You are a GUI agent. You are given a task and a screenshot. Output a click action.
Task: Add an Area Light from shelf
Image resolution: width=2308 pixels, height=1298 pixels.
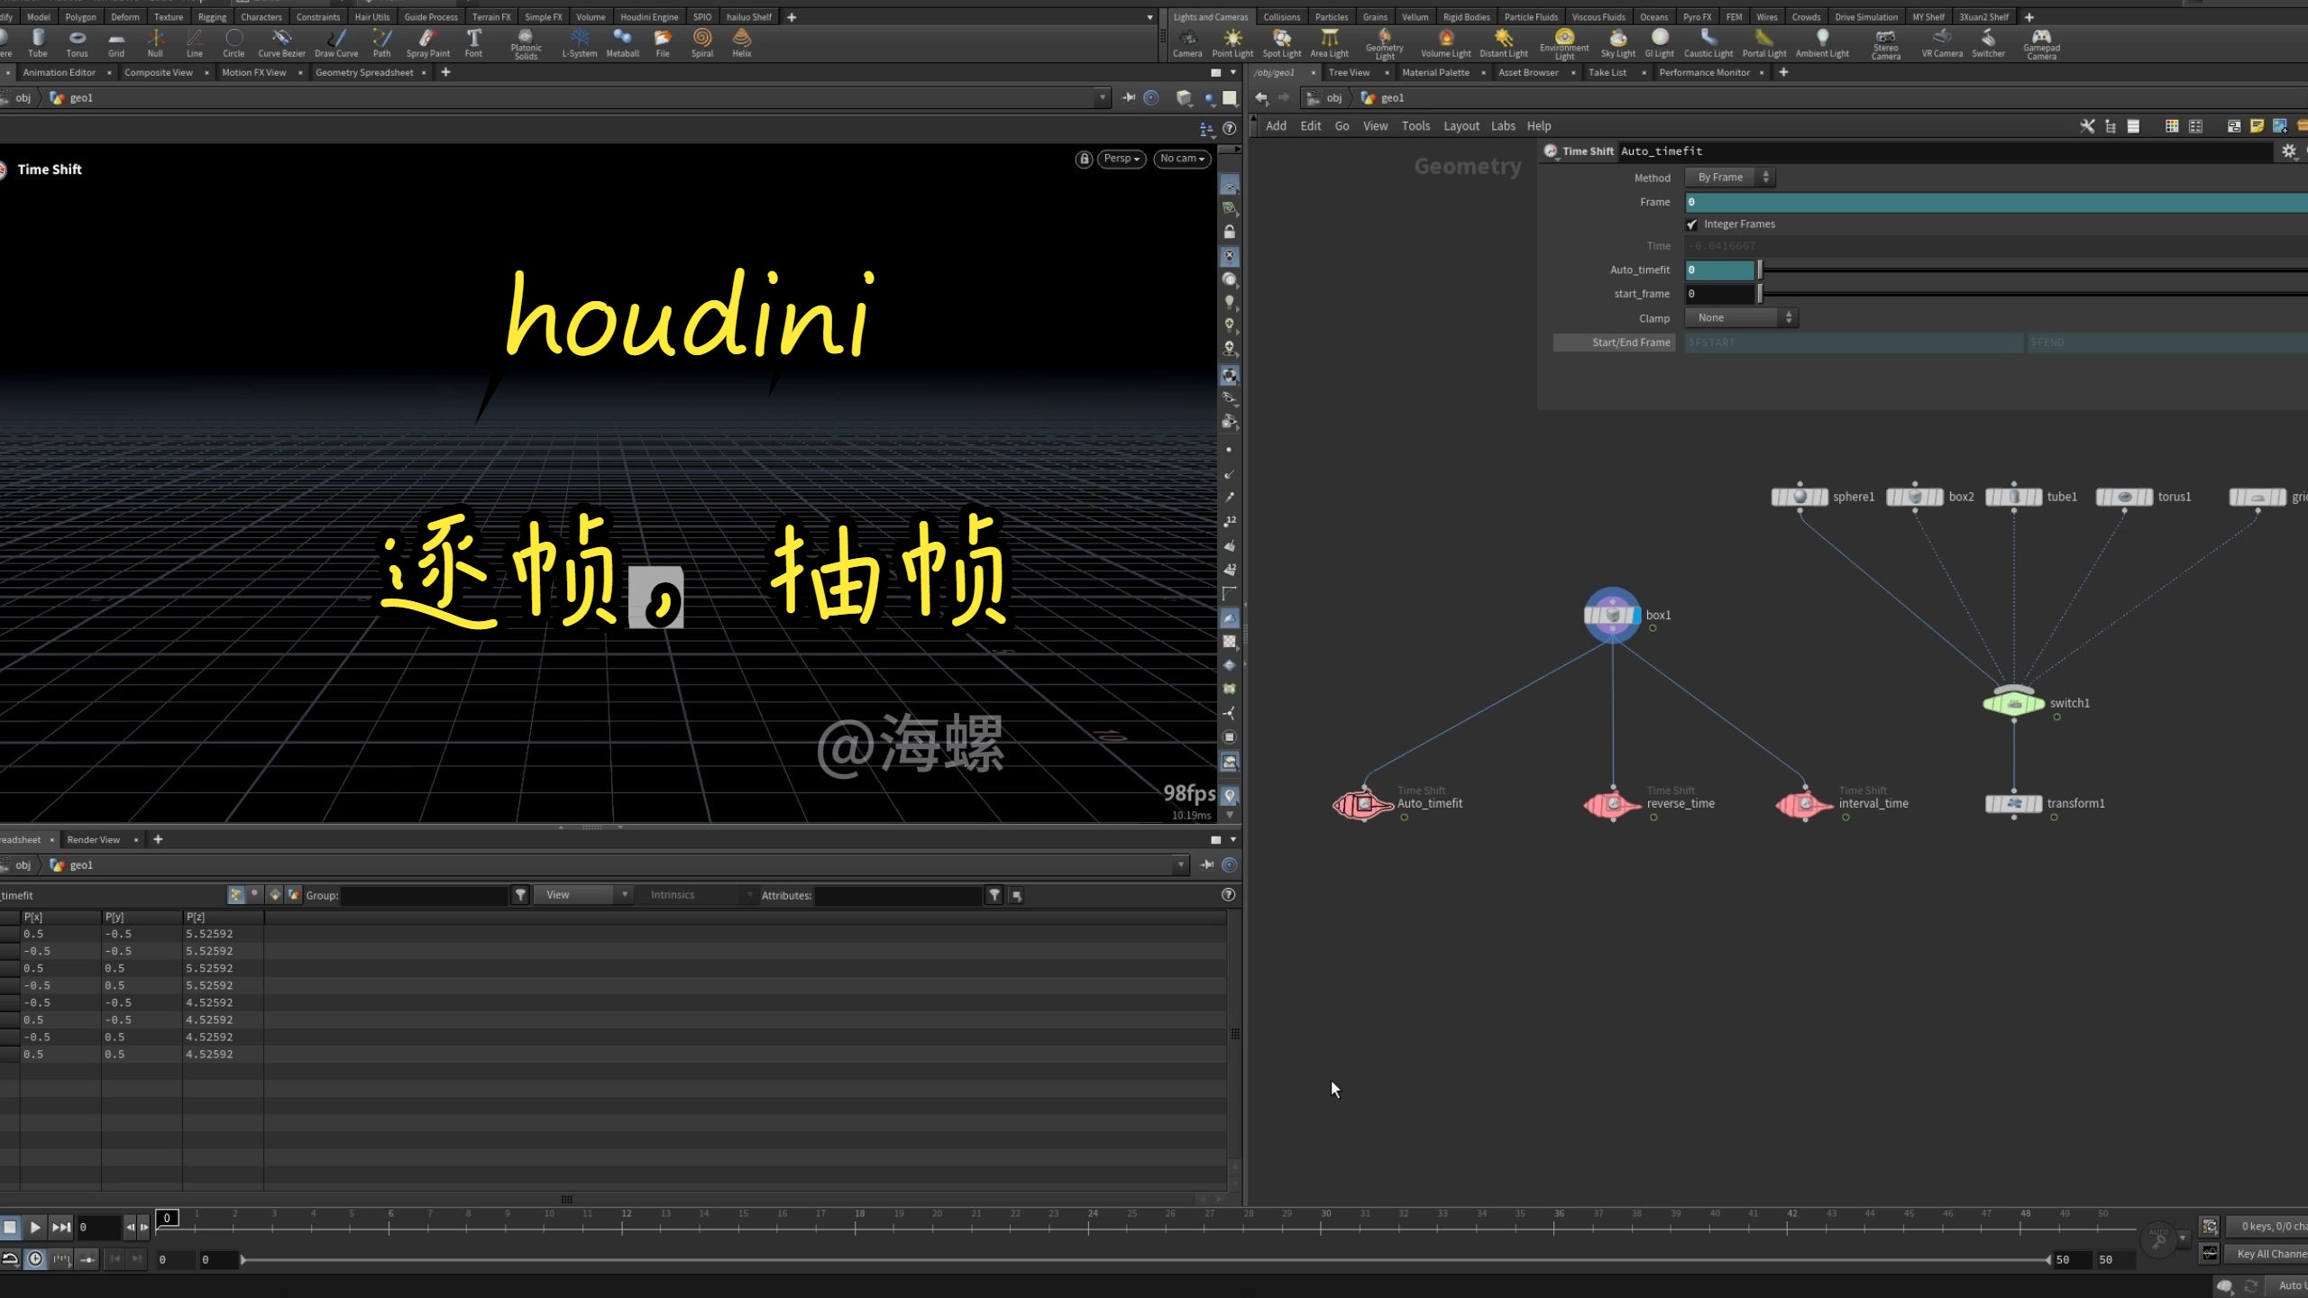click(1329, 42)
